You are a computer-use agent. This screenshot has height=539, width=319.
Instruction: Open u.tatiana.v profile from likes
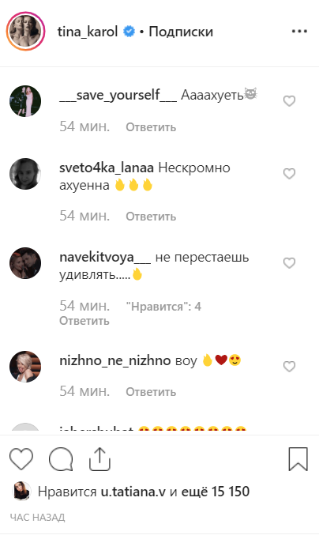[x=133, y=492]
